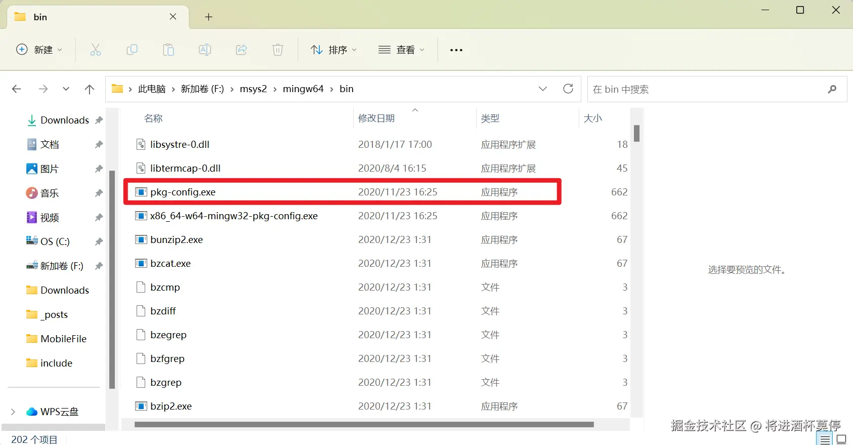Sort by Type (类型) column

(490, 118)
